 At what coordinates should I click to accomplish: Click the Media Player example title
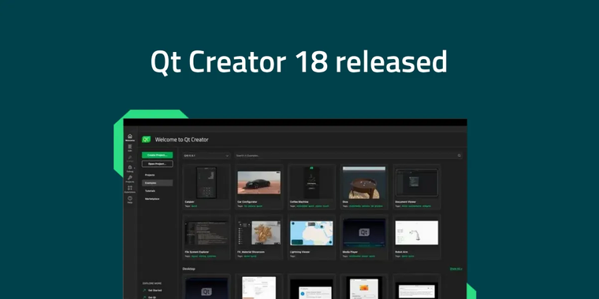pyautogui.click(x=351, y=252)
